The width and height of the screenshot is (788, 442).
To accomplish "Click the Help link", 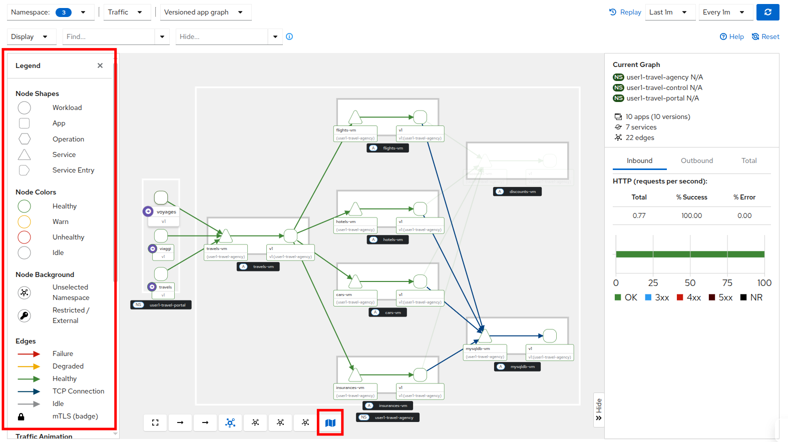I will tap(732, 36).
